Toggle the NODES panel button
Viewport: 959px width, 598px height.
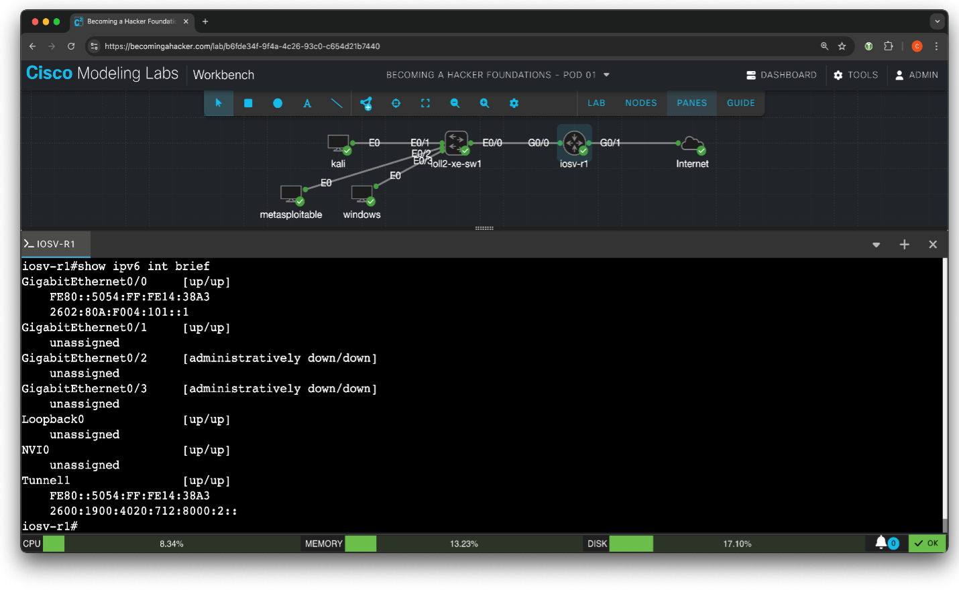640,103
